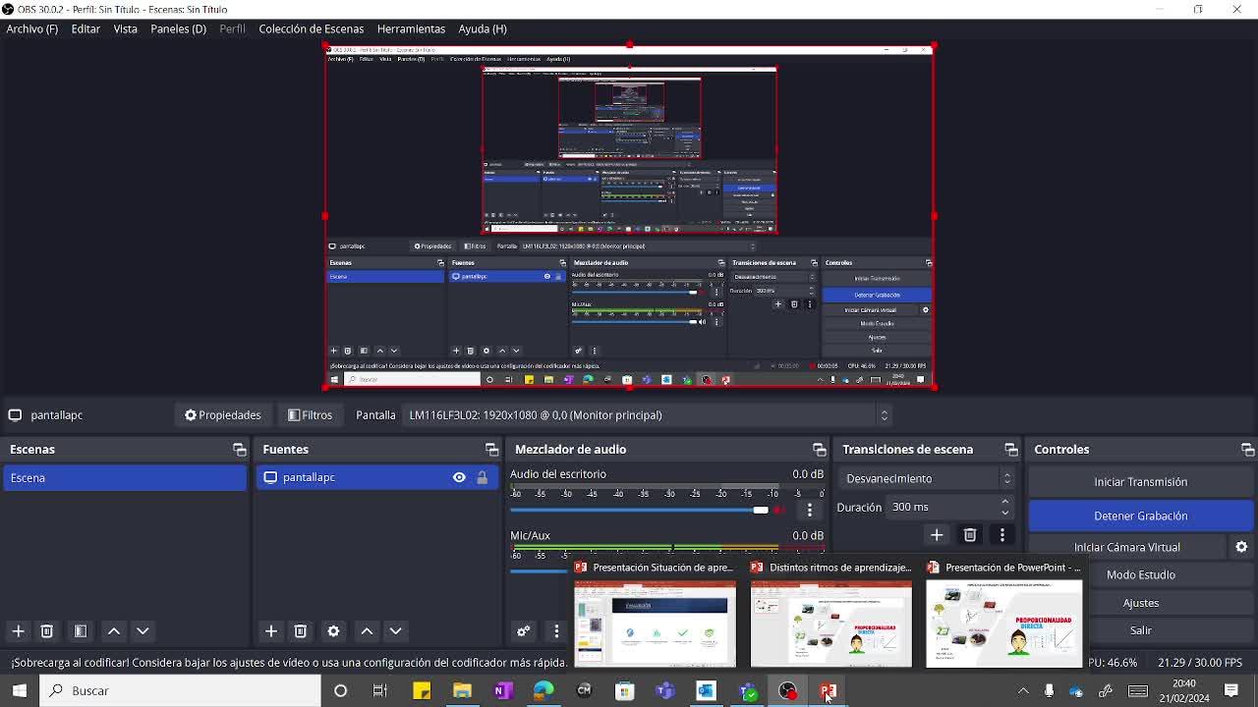This screenshot has width=1258, height=707.
Task: Undock the Controles panel
Action: tap(1247, 450)
